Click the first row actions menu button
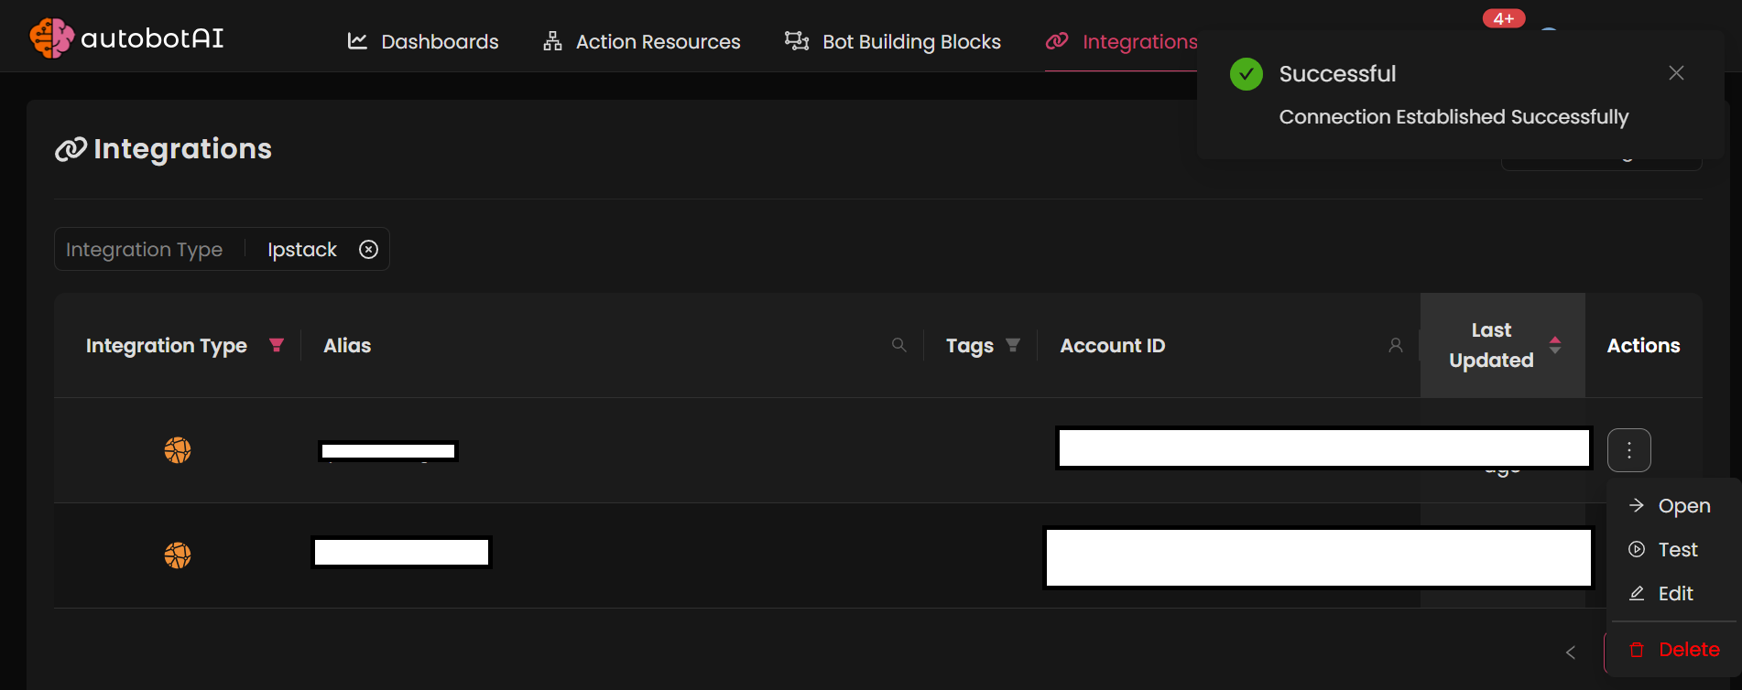The width and height of the screenshot is (1742, 690). click(x=1629, y=450)
